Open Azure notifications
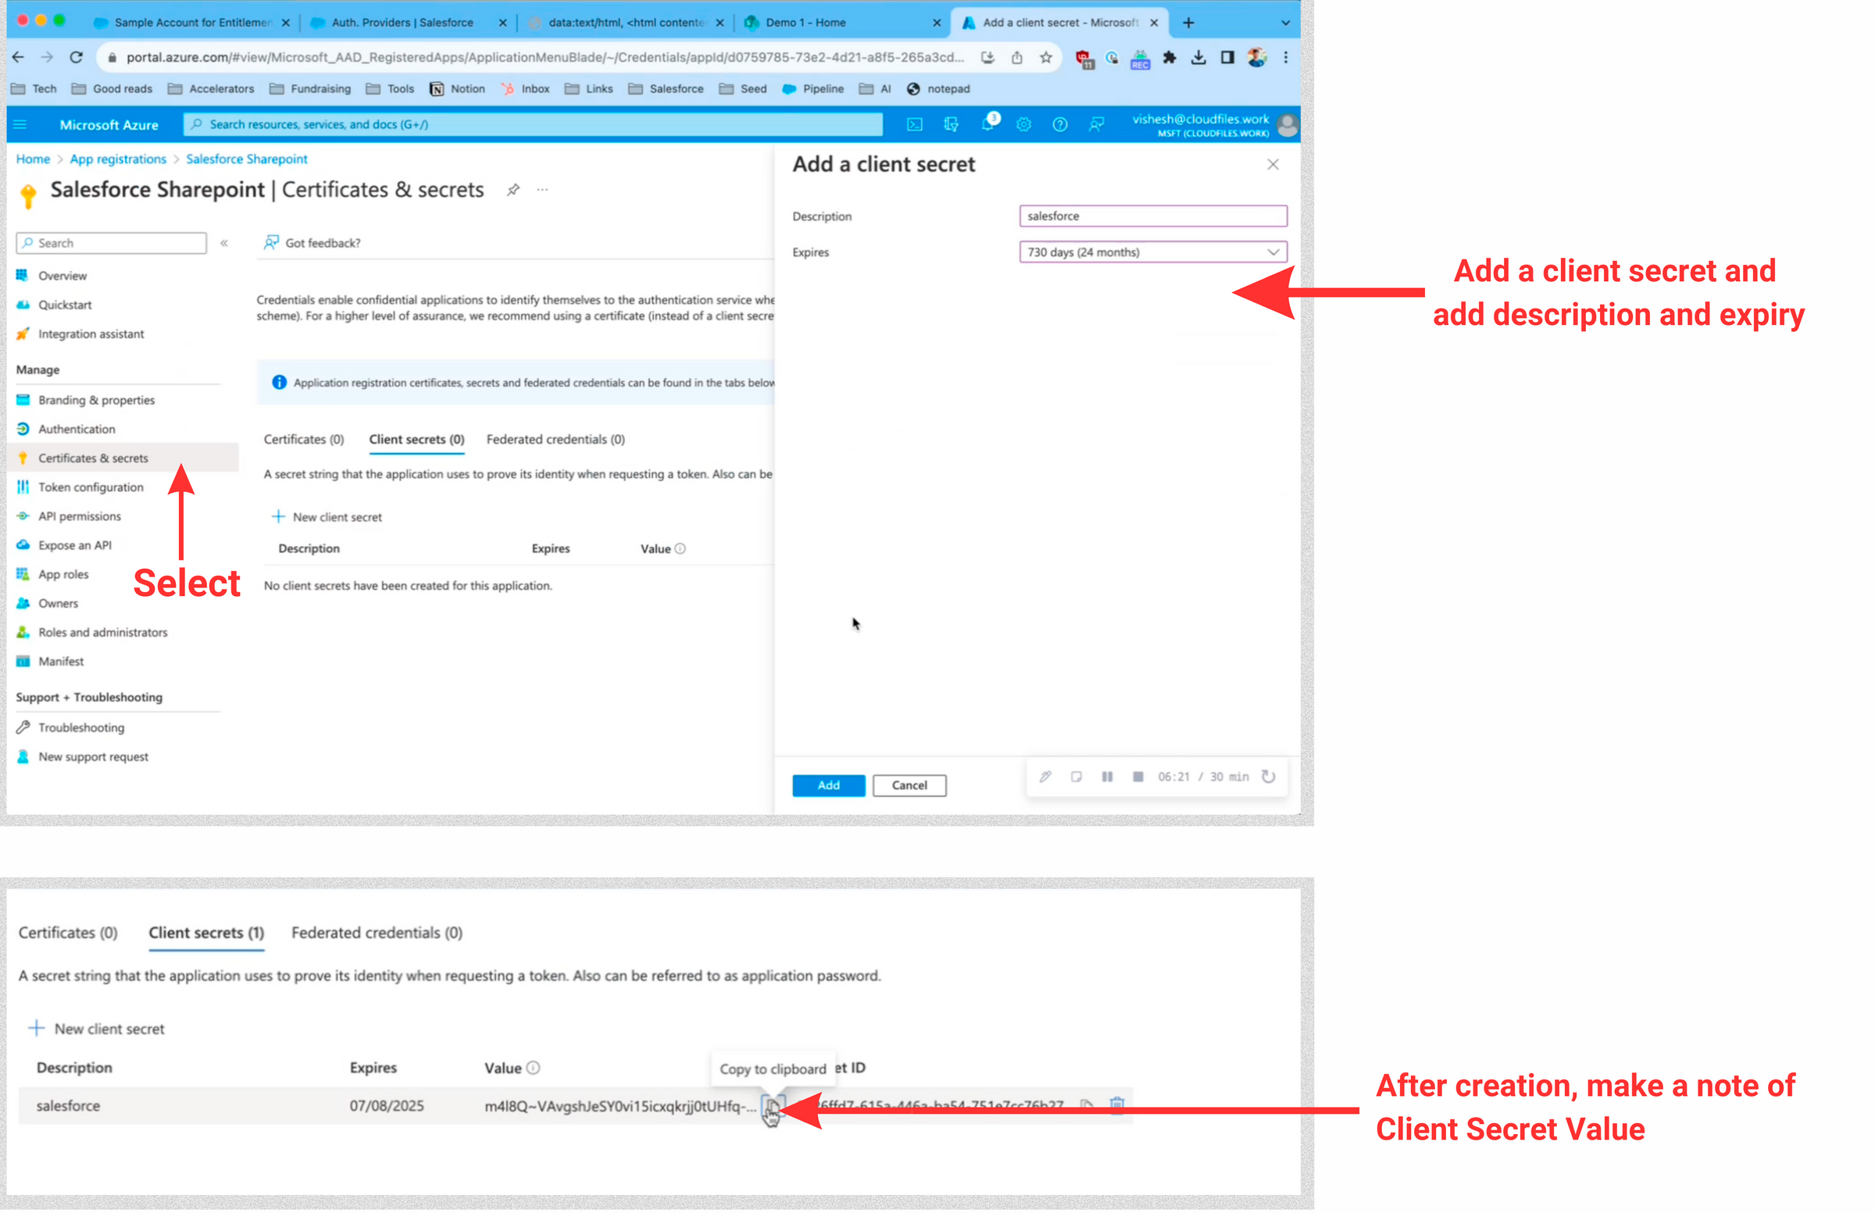The width and height of the screenshot is (1875, 1213). (988, 123)
